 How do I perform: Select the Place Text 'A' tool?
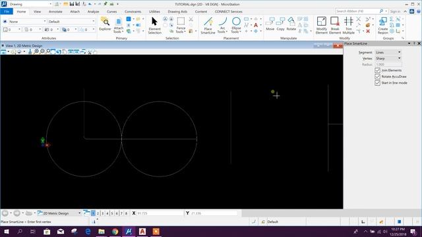point(256,25)
